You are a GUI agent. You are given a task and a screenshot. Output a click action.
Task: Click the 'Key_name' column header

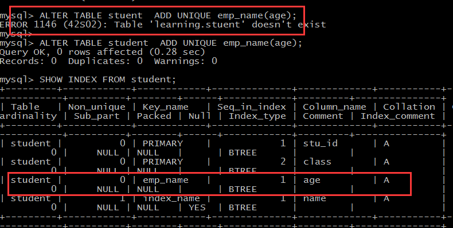tap(165, 107)
